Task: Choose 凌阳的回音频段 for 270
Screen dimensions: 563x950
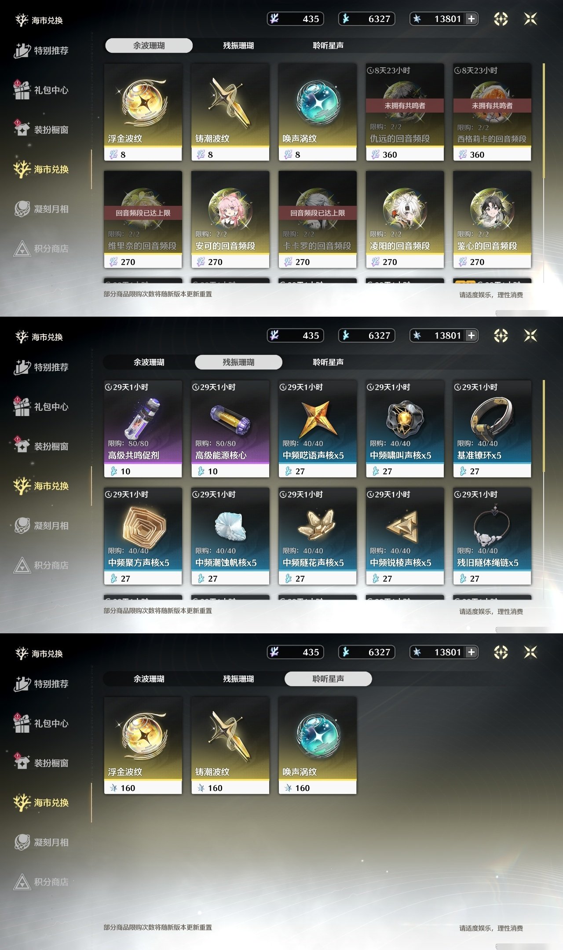Action: pos(405,219)
